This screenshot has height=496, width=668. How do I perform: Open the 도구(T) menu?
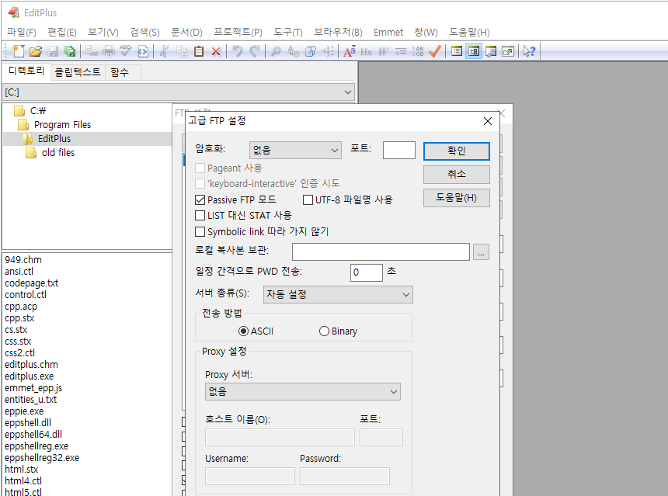point(287,33)
